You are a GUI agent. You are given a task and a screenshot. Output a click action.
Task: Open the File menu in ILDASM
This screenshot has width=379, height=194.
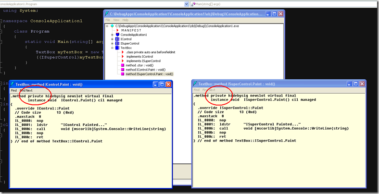[x=108, y=20]
